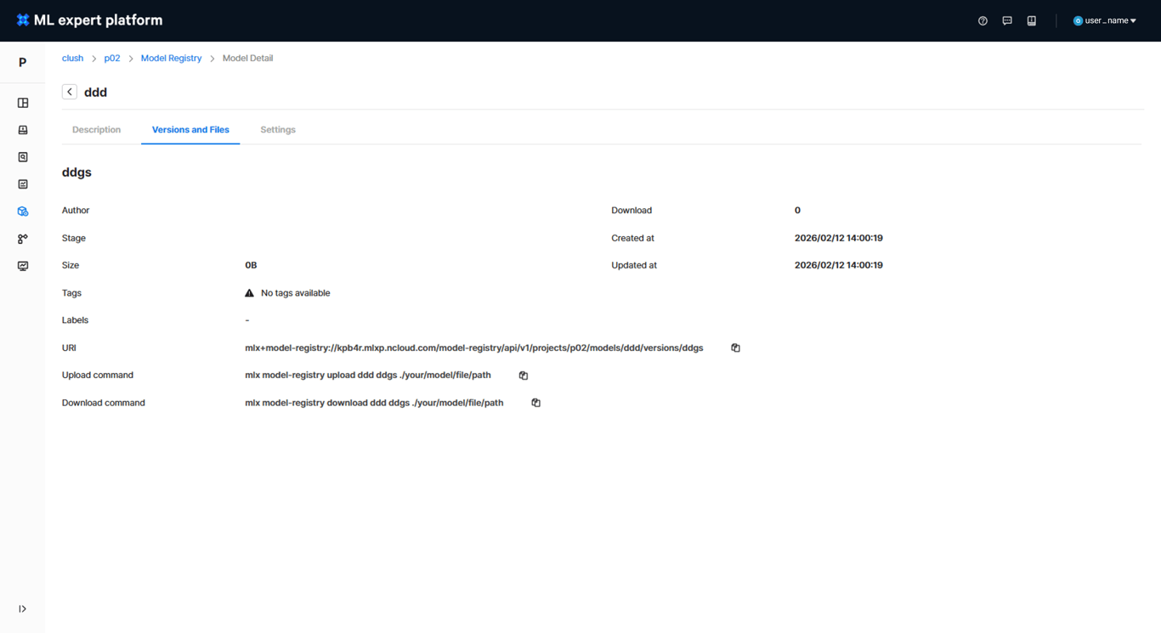Click the 'Upload command' label
The width and height of the screenshot is (1161, 633).
[98, 376]
